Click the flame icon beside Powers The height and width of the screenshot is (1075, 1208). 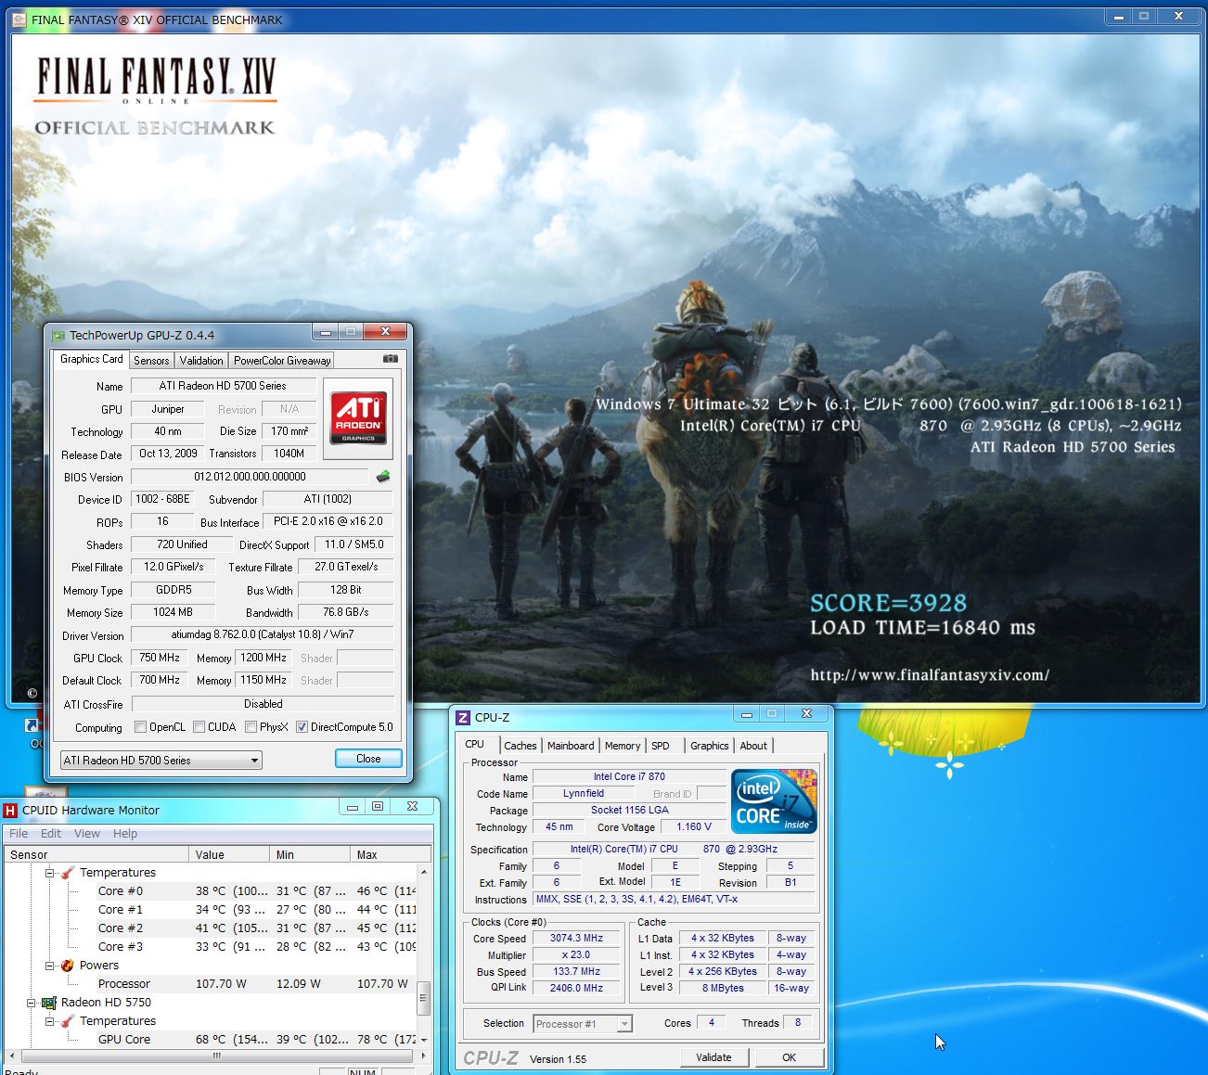[x=68, y=966]
